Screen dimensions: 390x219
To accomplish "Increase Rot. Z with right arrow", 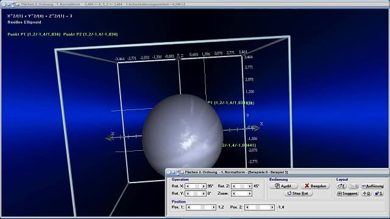I will [x=249, y=186].
